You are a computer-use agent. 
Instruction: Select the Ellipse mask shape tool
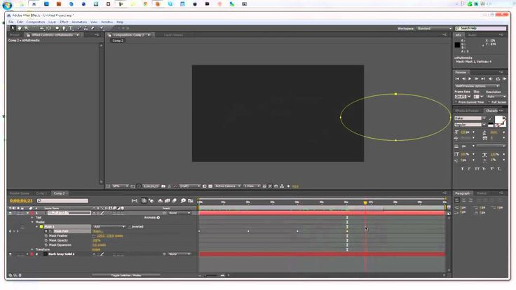tap(57, 28)
